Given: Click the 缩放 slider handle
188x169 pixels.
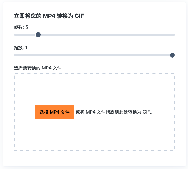Looking at the screenshot, I should [x=172, y=55].
